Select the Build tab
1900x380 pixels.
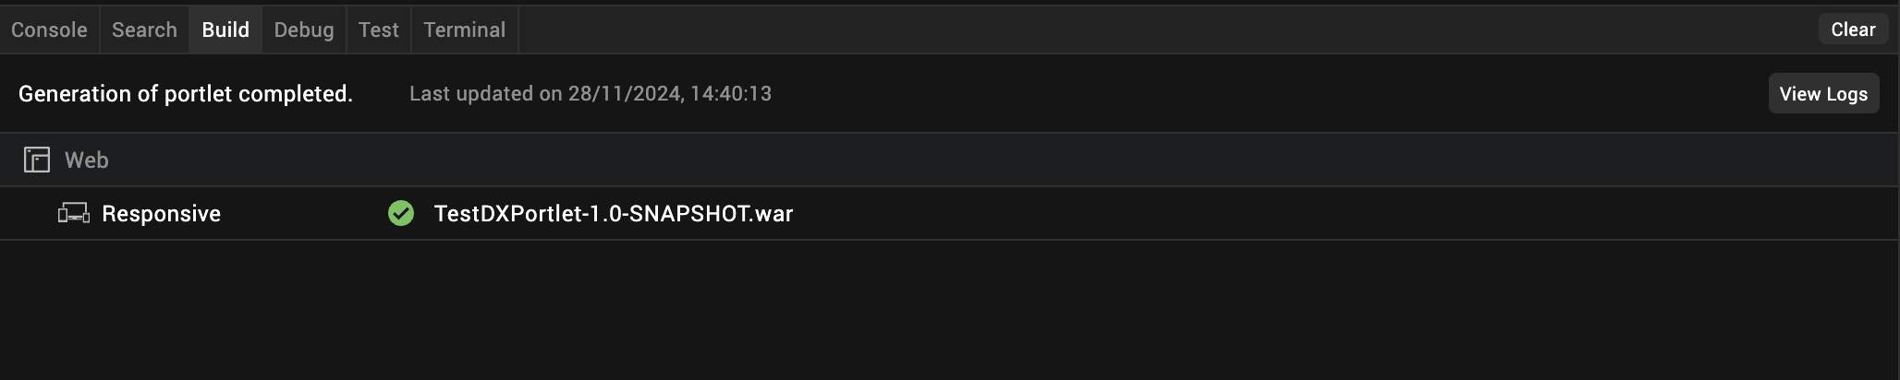(225, 30)
